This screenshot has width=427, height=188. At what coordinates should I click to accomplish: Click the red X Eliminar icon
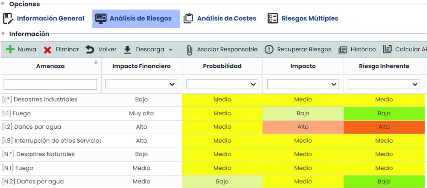coord(47,50)
